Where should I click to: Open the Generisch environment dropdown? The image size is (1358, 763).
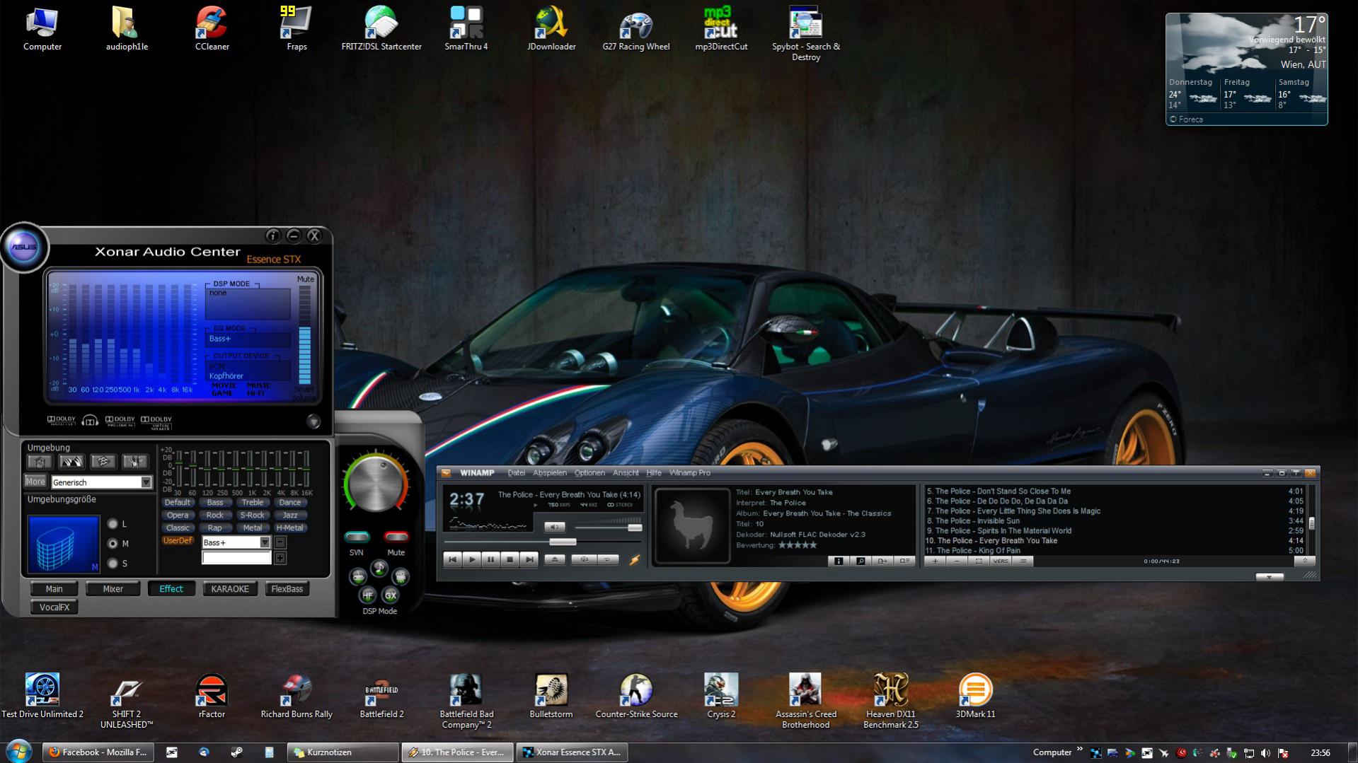click(146, 482)
